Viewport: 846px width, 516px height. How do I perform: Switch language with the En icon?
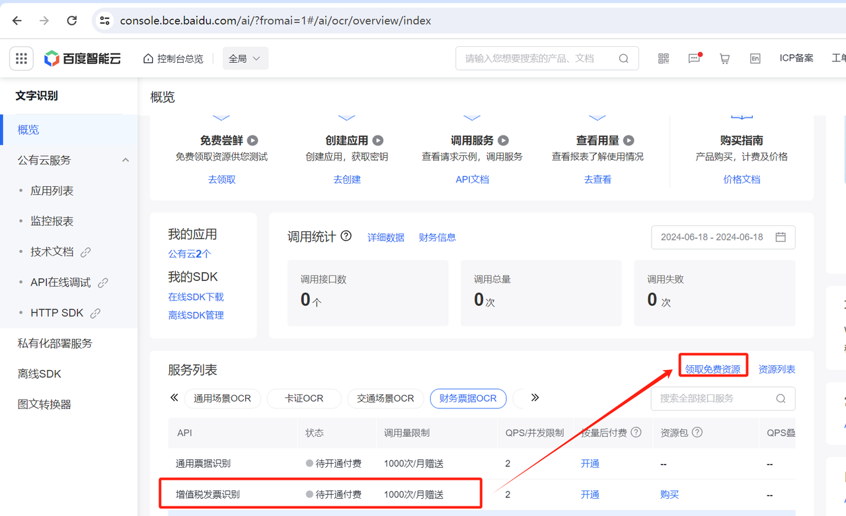pos(755,59)
